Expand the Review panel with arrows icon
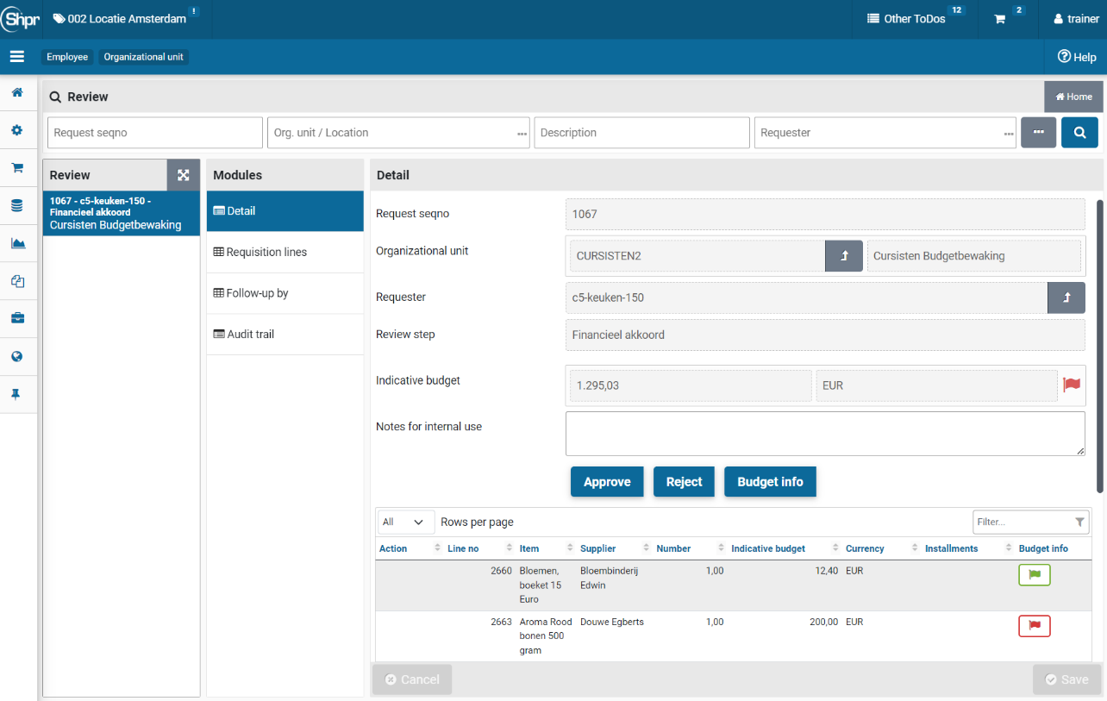1107x701 pixels. [183, 175]
